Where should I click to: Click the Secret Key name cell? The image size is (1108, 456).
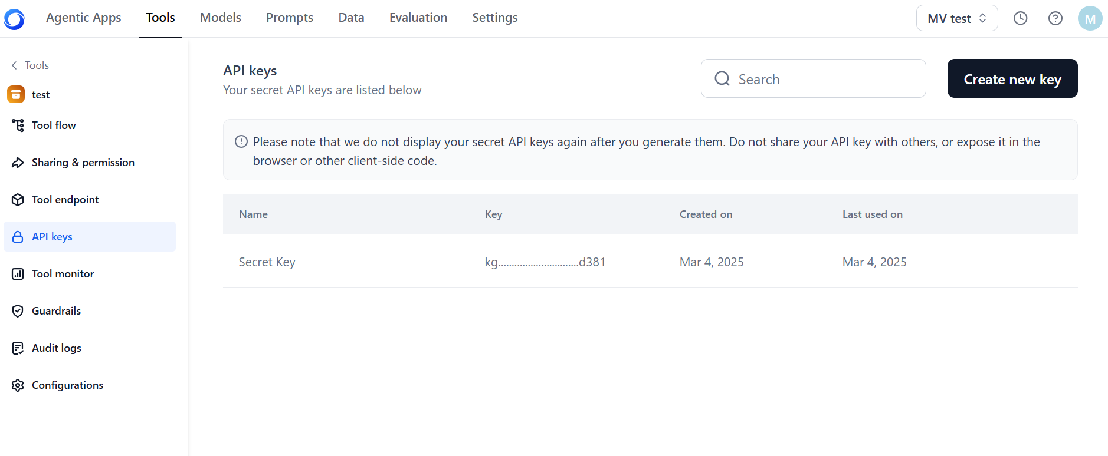pyautogui.click(x=267, y=262)
